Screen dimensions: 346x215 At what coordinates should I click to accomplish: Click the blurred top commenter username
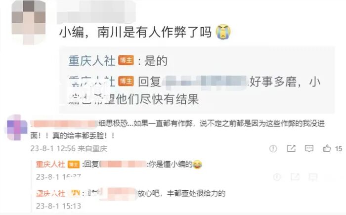pyautogui.click(x=96, y=11)
